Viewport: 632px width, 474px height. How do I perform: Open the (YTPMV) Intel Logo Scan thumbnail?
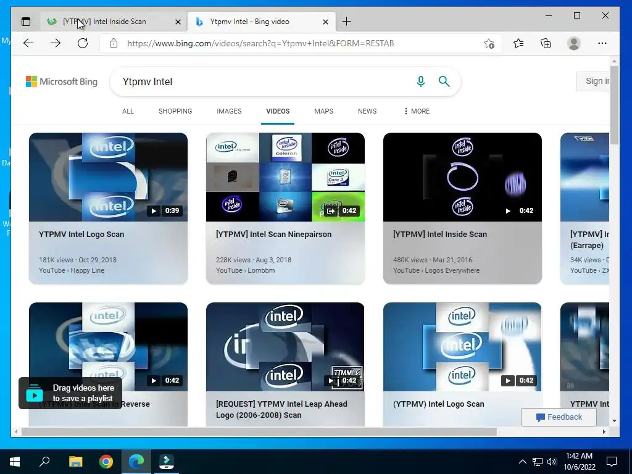coord(462,347)
